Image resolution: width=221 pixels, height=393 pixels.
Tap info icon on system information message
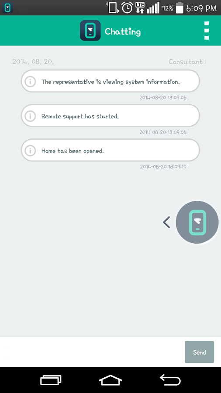[x=30, y=82]
